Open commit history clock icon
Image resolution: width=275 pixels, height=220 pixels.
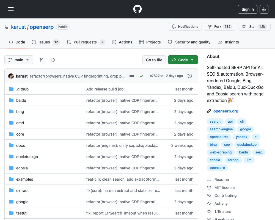coord(189,76)
